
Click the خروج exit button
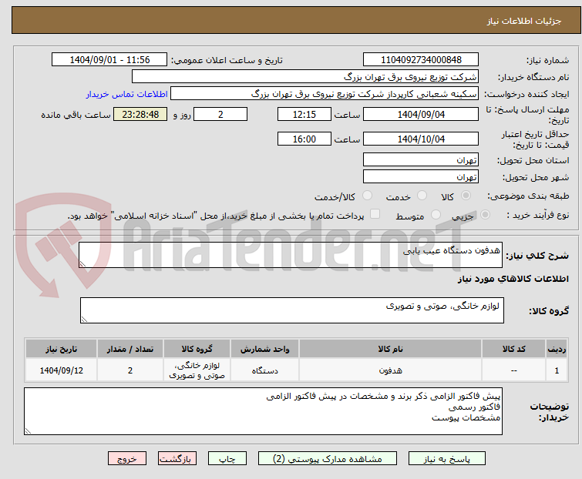pos(127,459)
